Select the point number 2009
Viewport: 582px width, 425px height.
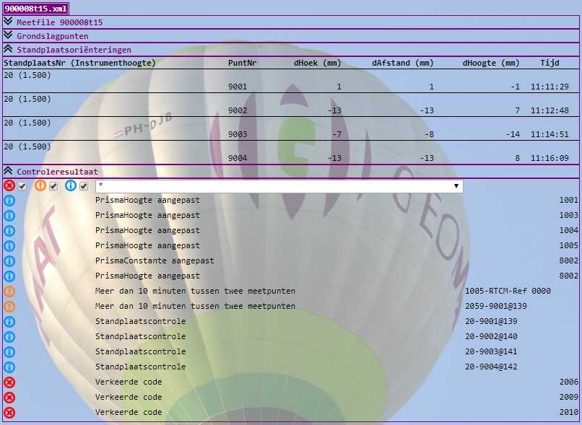pos(568,397)
